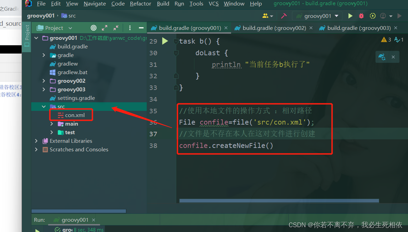Click the Build project hammer icon
The width and height of the screenshot is (408, 232).
pyautogui.click(x=284, y=16)
